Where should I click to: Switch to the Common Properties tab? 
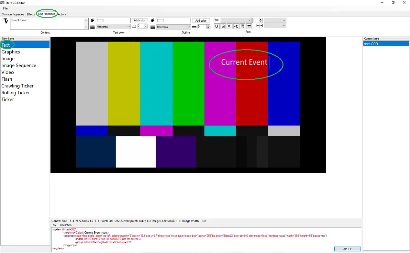[13, 14]
